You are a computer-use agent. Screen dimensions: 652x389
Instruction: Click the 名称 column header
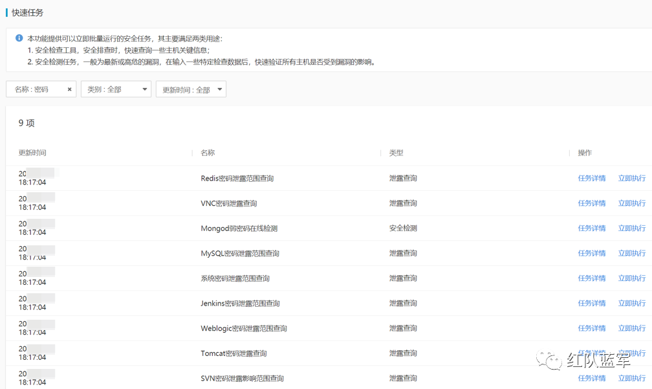click(208, 153)
